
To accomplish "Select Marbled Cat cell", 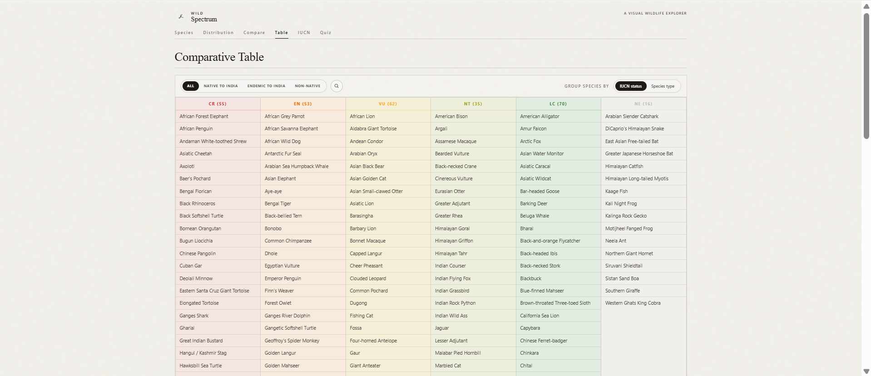I will pyautogui.click(x=473, y=366).
